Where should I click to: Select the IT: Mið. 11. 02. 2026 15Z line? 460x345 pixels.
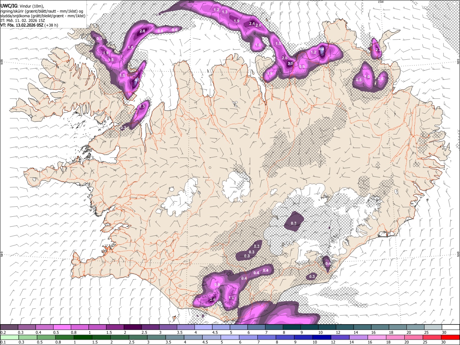click(x=23, y=20)
